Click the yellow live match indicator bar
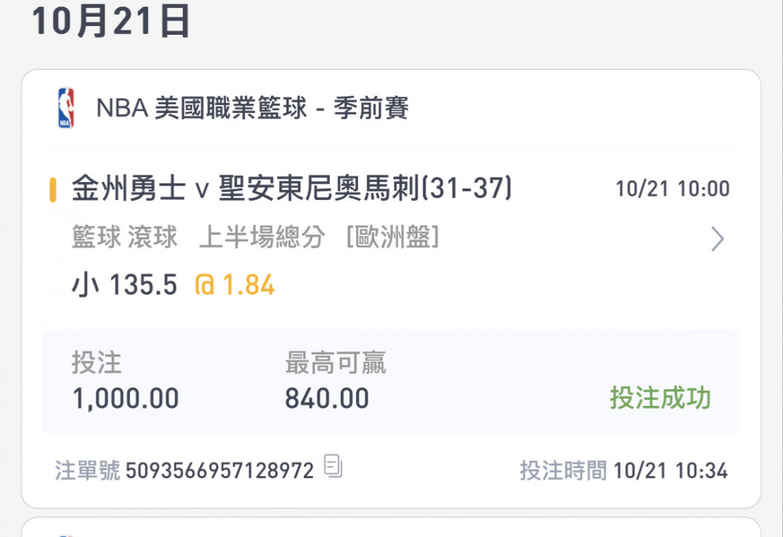This screenshot has height=537, width=783. (53, 190)
